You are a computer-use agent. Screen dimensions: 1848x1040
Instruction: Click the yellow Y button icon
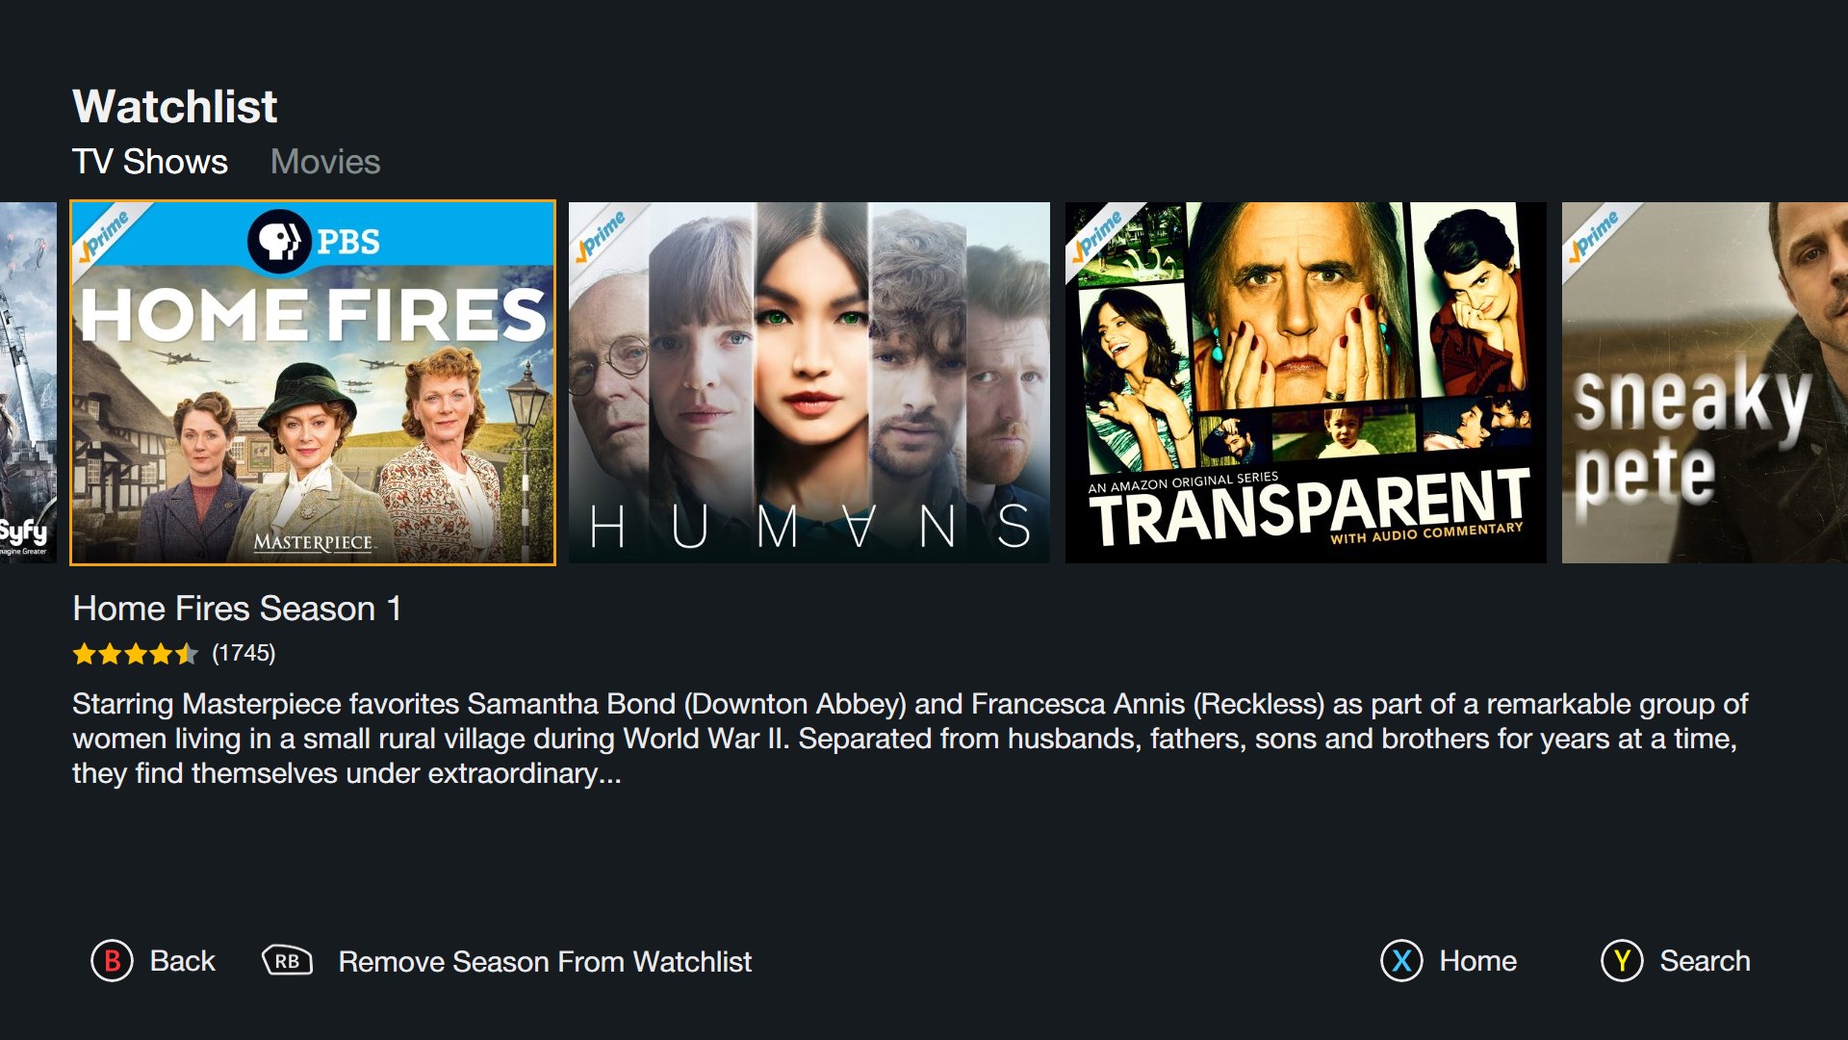tap(1622, 961)
